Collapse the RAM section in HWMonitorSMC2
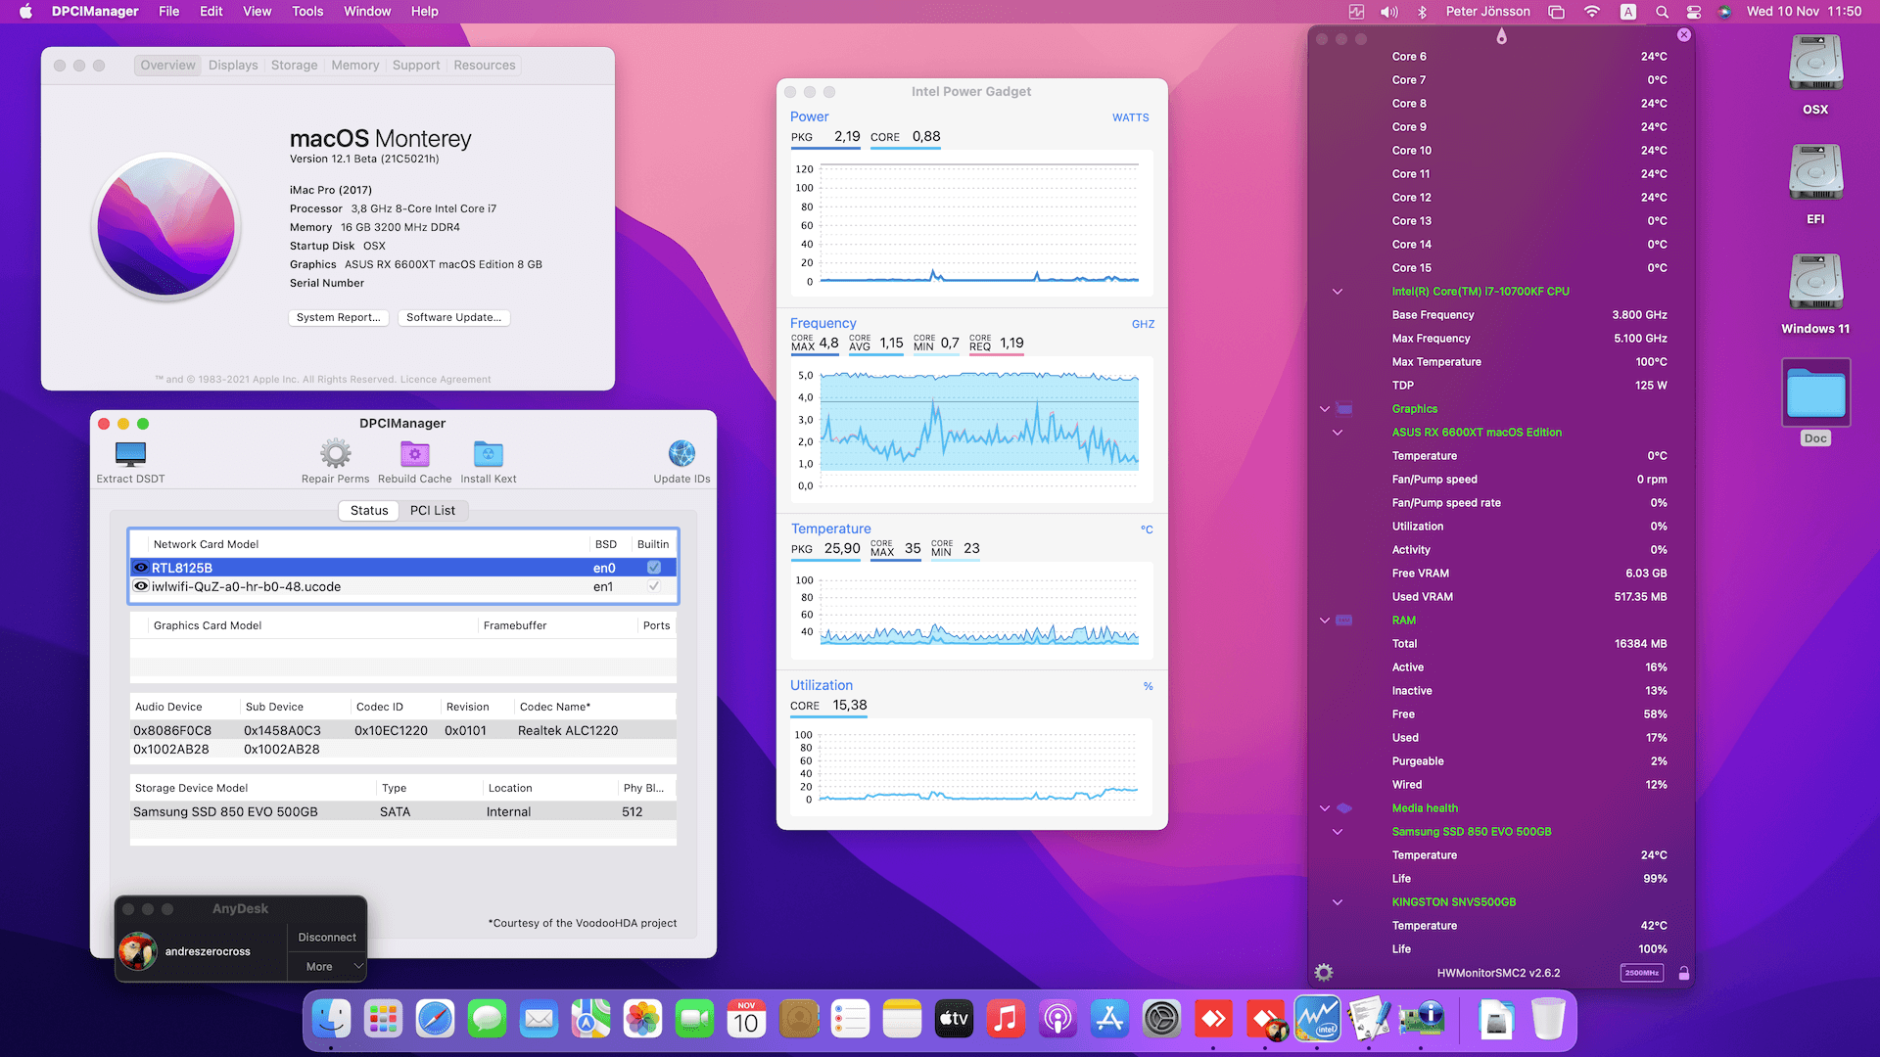The image size is (1880, 1057). 1325,620
